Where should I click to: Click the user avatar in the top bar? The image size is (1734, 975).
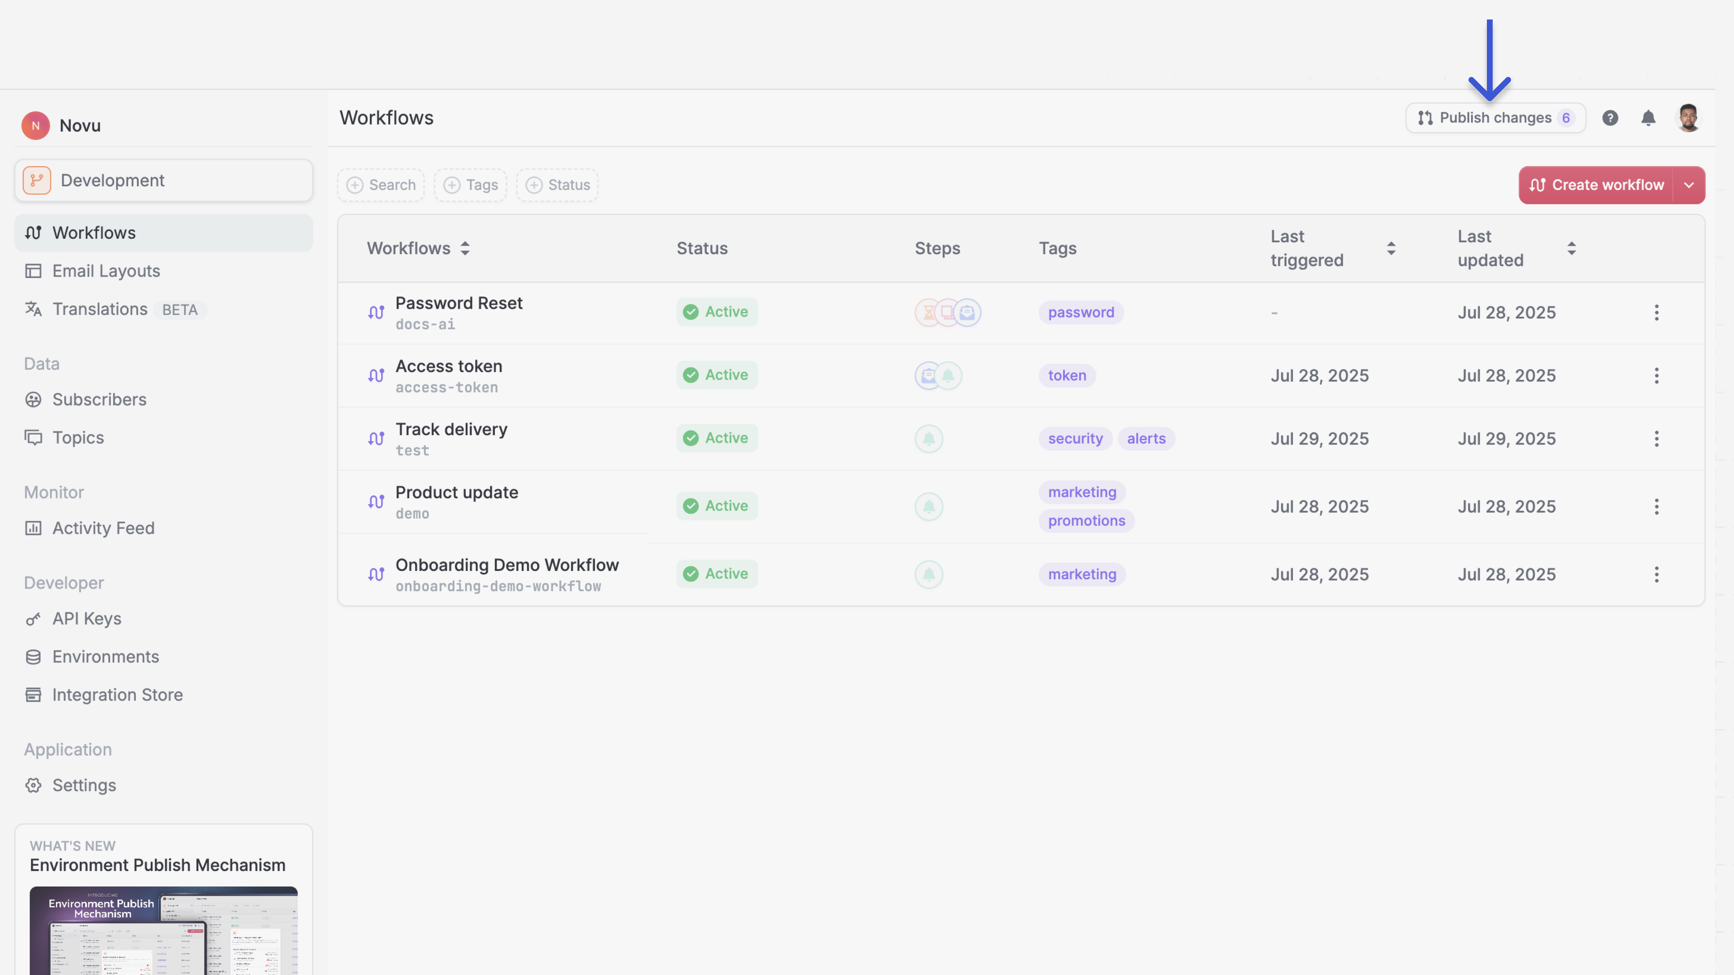(1690, 118)
